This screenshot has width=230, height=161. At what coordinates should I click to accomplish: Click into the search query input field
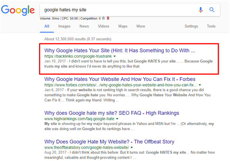[x=119, y=10]
